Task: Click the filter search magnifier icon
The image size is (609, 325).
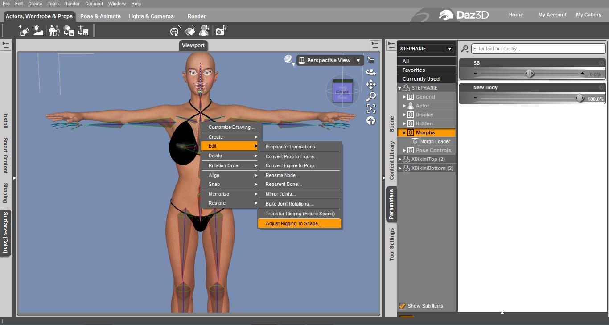Action: tap(465, 49)
